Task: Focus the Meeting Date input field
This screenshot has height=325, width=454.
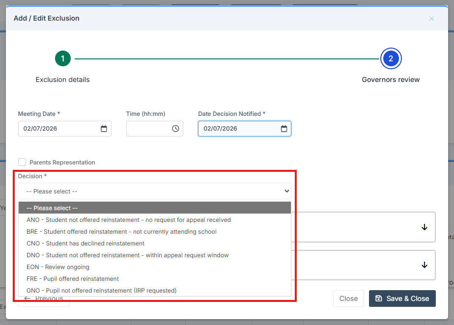Action: tap(65, 129)
